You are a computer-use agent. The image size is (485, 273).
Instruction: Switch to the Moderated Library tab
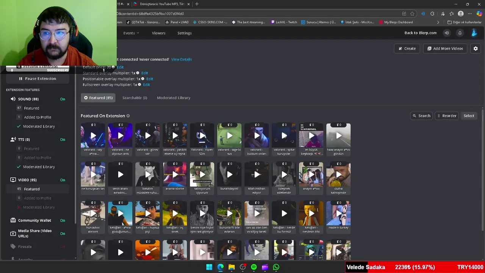pos(174,98)
